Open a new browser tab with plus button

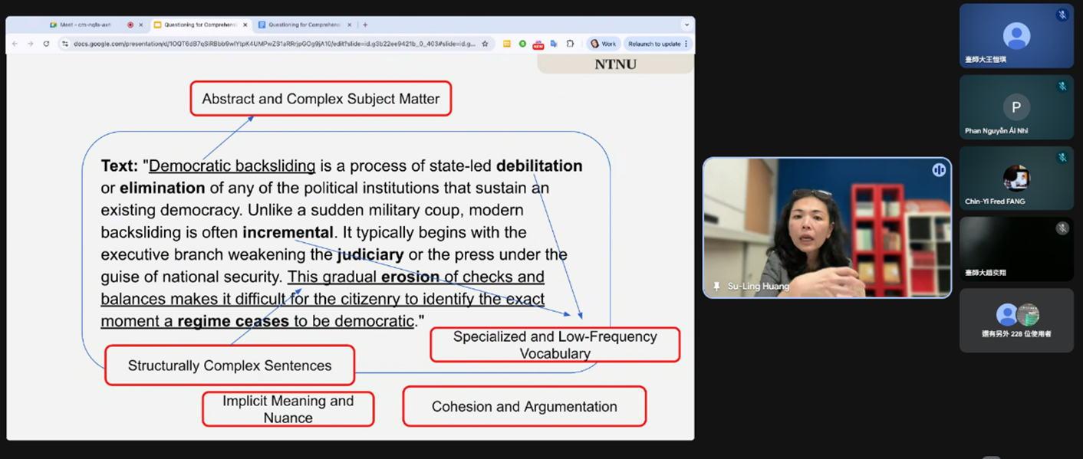(365, 25)
